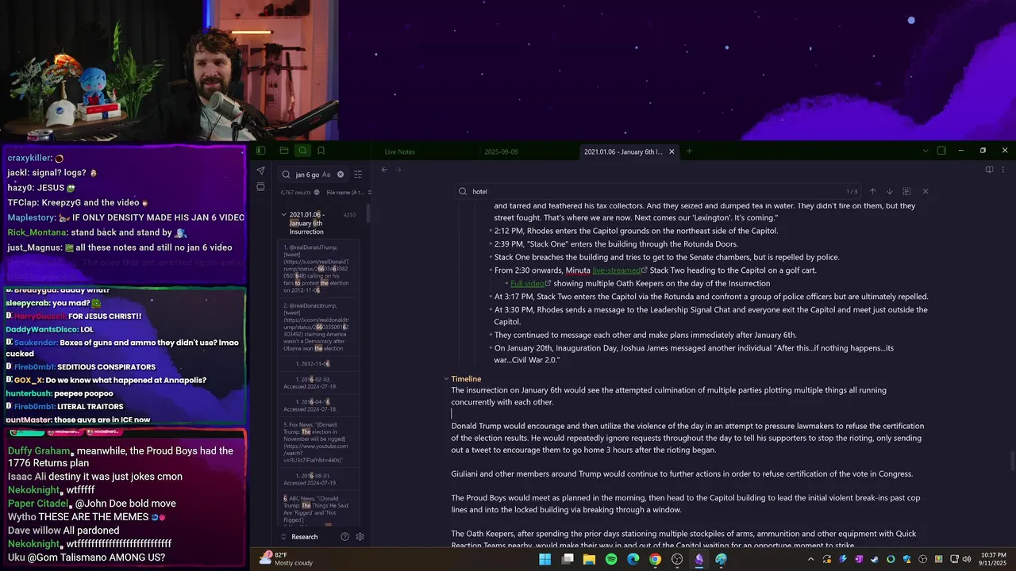Screen dimensions: 1016x571
Task: Navigate forward with the right arrow
Action: (398, 169)
